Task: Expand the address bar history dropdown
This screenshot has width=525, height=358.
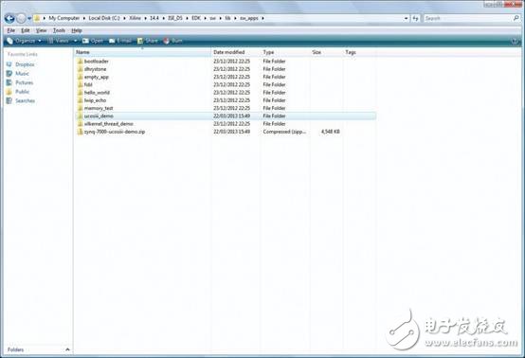Action: (x=406, y=18)
